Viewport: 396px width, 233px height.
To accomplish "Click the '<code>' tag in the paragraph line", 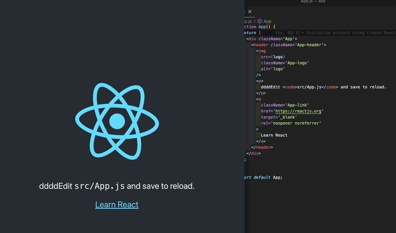I will pyautogui.click(x=290, y=87).
